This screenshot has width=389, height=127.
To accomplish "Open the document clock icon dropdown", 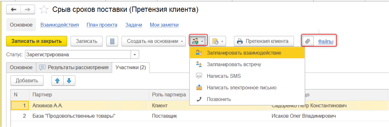I will point(218,41).
